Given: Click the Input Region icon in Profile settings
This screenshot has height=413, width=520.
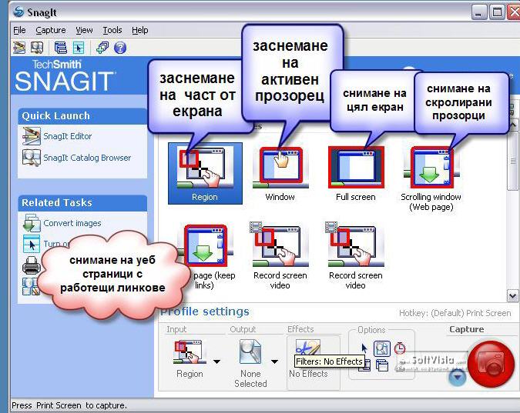Looking at the screenshot, I should click(x=190, y=352).
